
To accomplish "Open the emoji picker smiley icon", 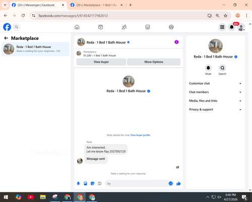I will 170,183.
